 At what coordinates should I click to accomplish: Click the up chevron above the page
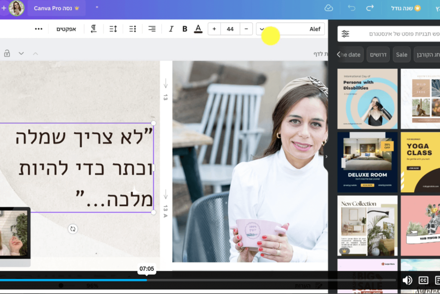[35, 53]
